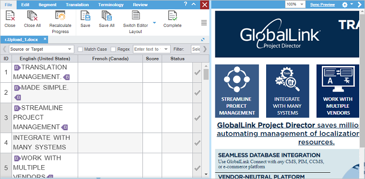Click the Switch Editor Layout icon
The width and height of the screenshot is (365, 179).
coord(136,15)
